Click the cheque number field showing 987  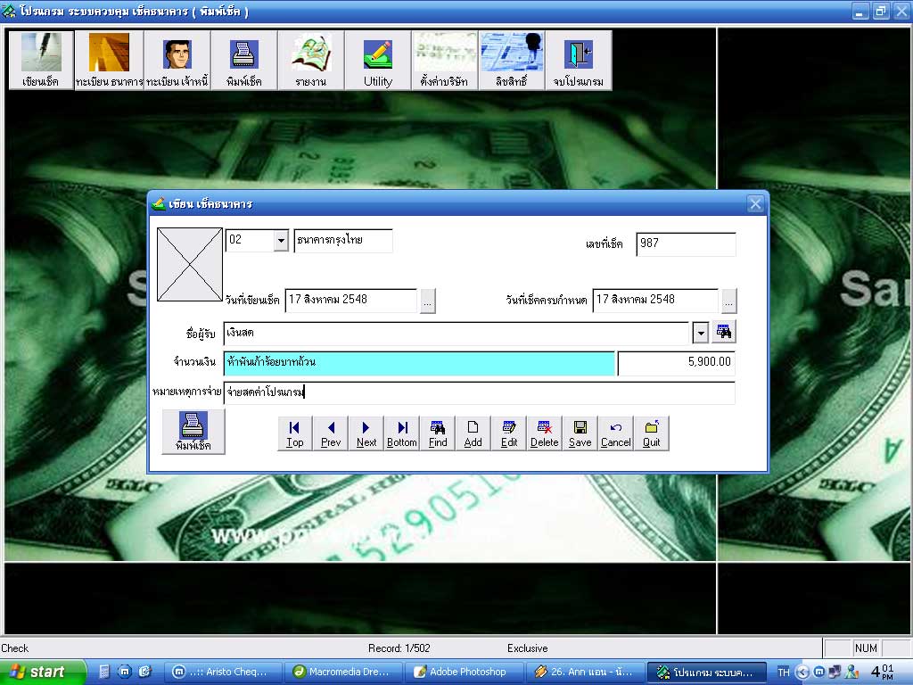click(x=686, y=243)
